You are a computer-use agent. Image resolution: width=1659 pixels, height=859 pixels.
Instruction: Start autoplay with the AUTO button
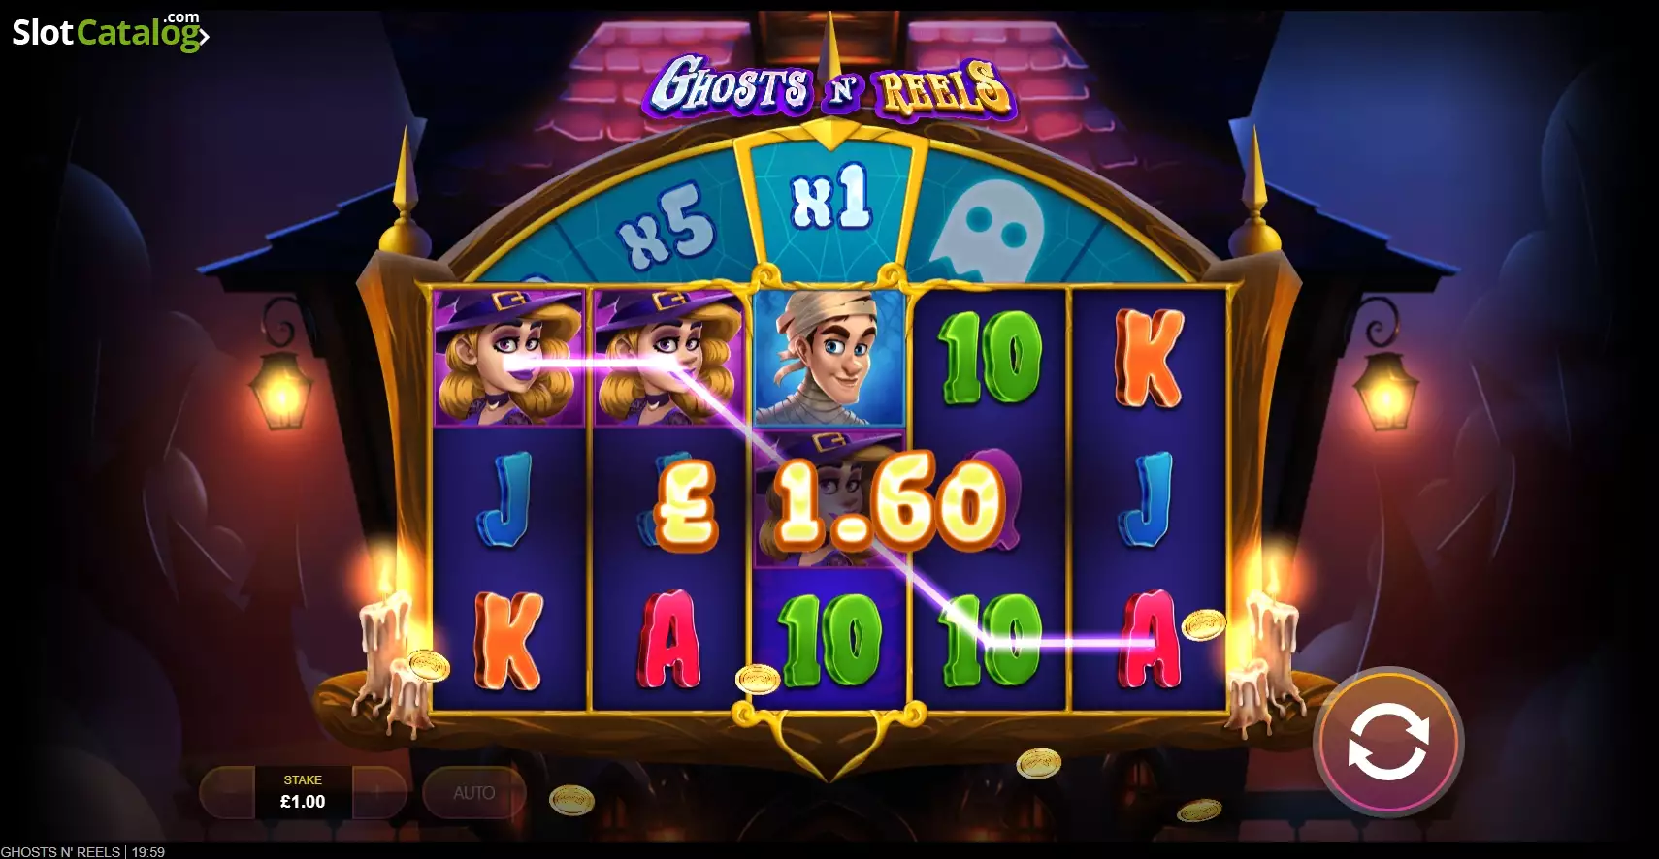tap(474, 792)
